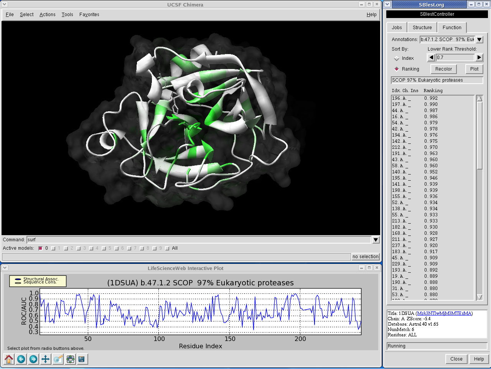This screenshot has height=369, width=491.
Task: Select residue 196 row ranked 0.992
Action: (x=433, y=98)
